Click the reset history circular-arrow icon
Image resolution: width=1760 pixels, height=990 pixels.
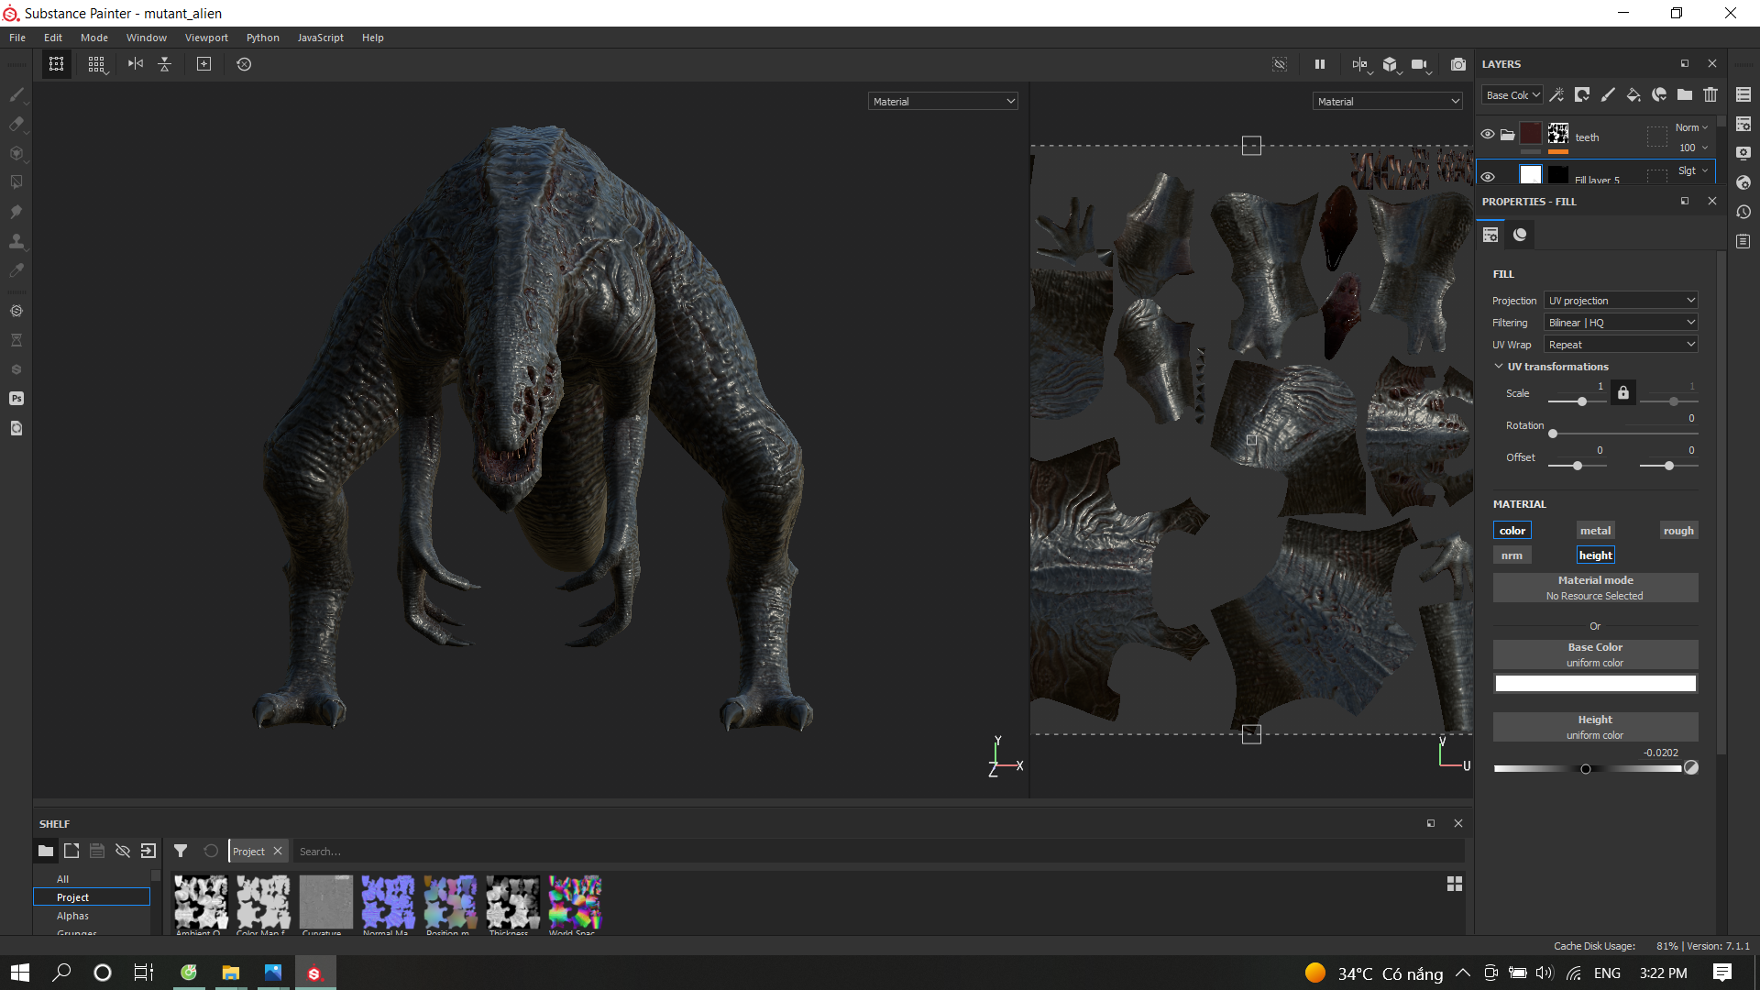[x=244, y=64]
